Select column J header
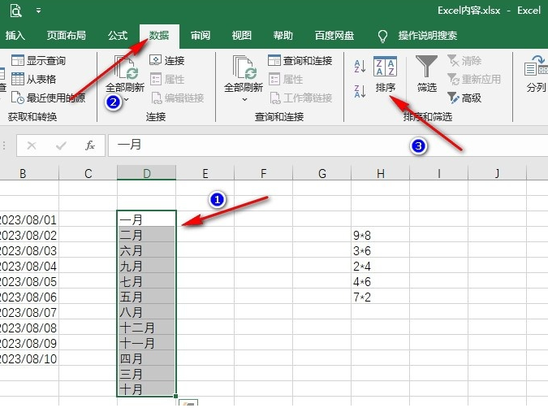 (x=497, y=173)
